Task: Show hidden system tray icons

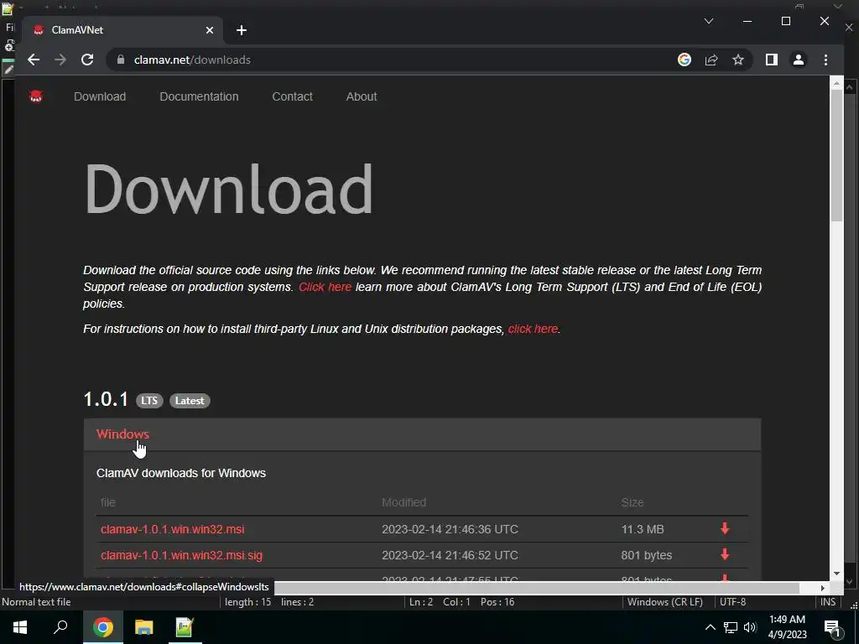Action: pyautogui.click(x=710, y=627)
